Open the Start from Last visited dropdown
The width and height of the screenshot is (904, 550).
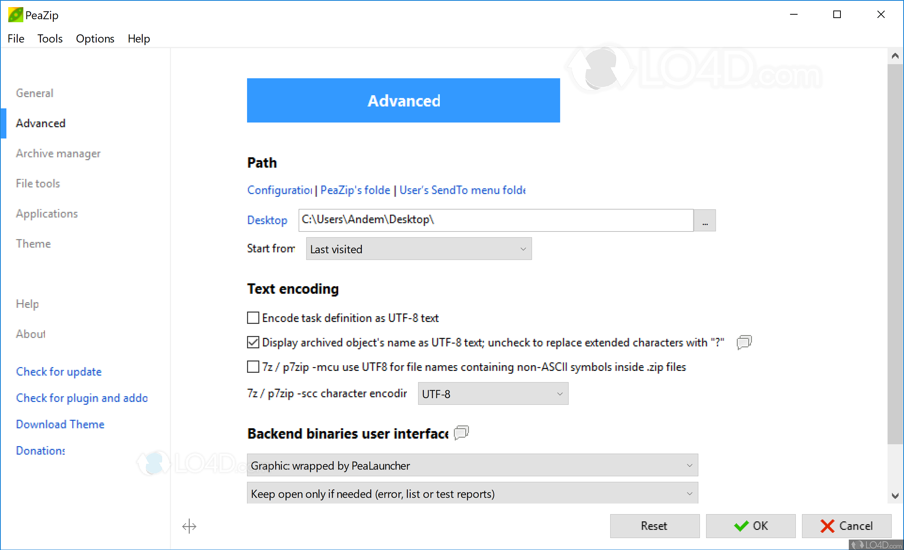[x=419, y=249]
